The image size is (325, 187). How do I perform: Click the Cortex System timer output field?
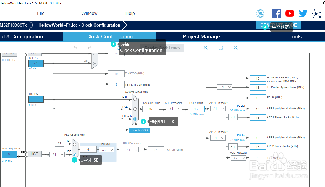pyautogui.click(x=258, y=88)
